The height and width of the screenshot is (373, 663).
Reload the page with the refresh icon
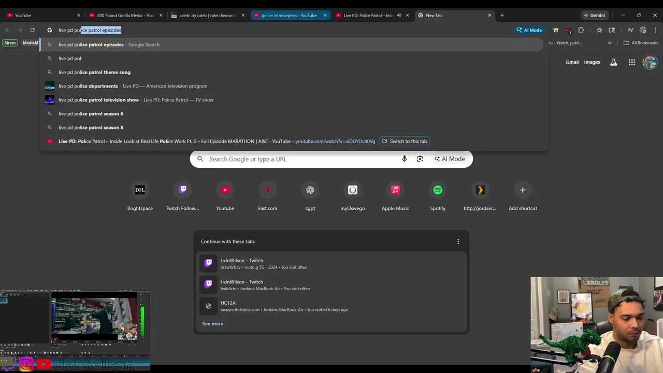coord(32,30)
